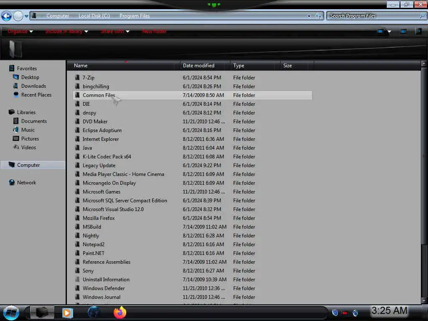Click the Internet Explorer folder icon
The height and width of the screenshot is (321, 428).
pyautogui.click(x=77, y=139)
